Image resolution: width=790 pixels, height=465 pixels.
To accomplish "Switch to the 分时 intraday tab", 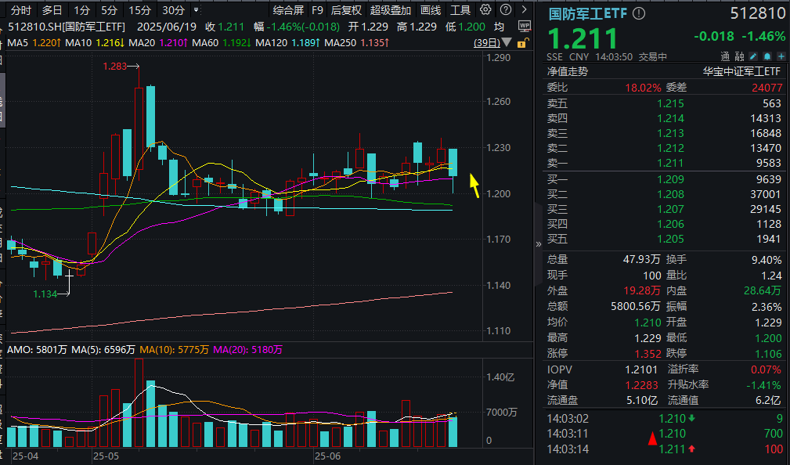I will (21, 10).
